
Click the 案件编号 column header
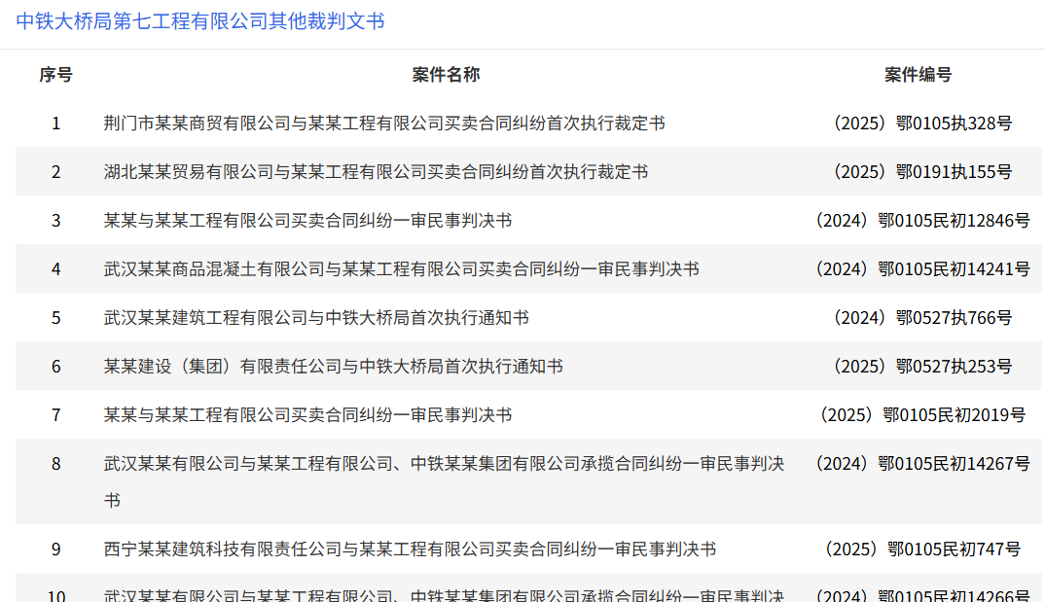coord(918,75)
